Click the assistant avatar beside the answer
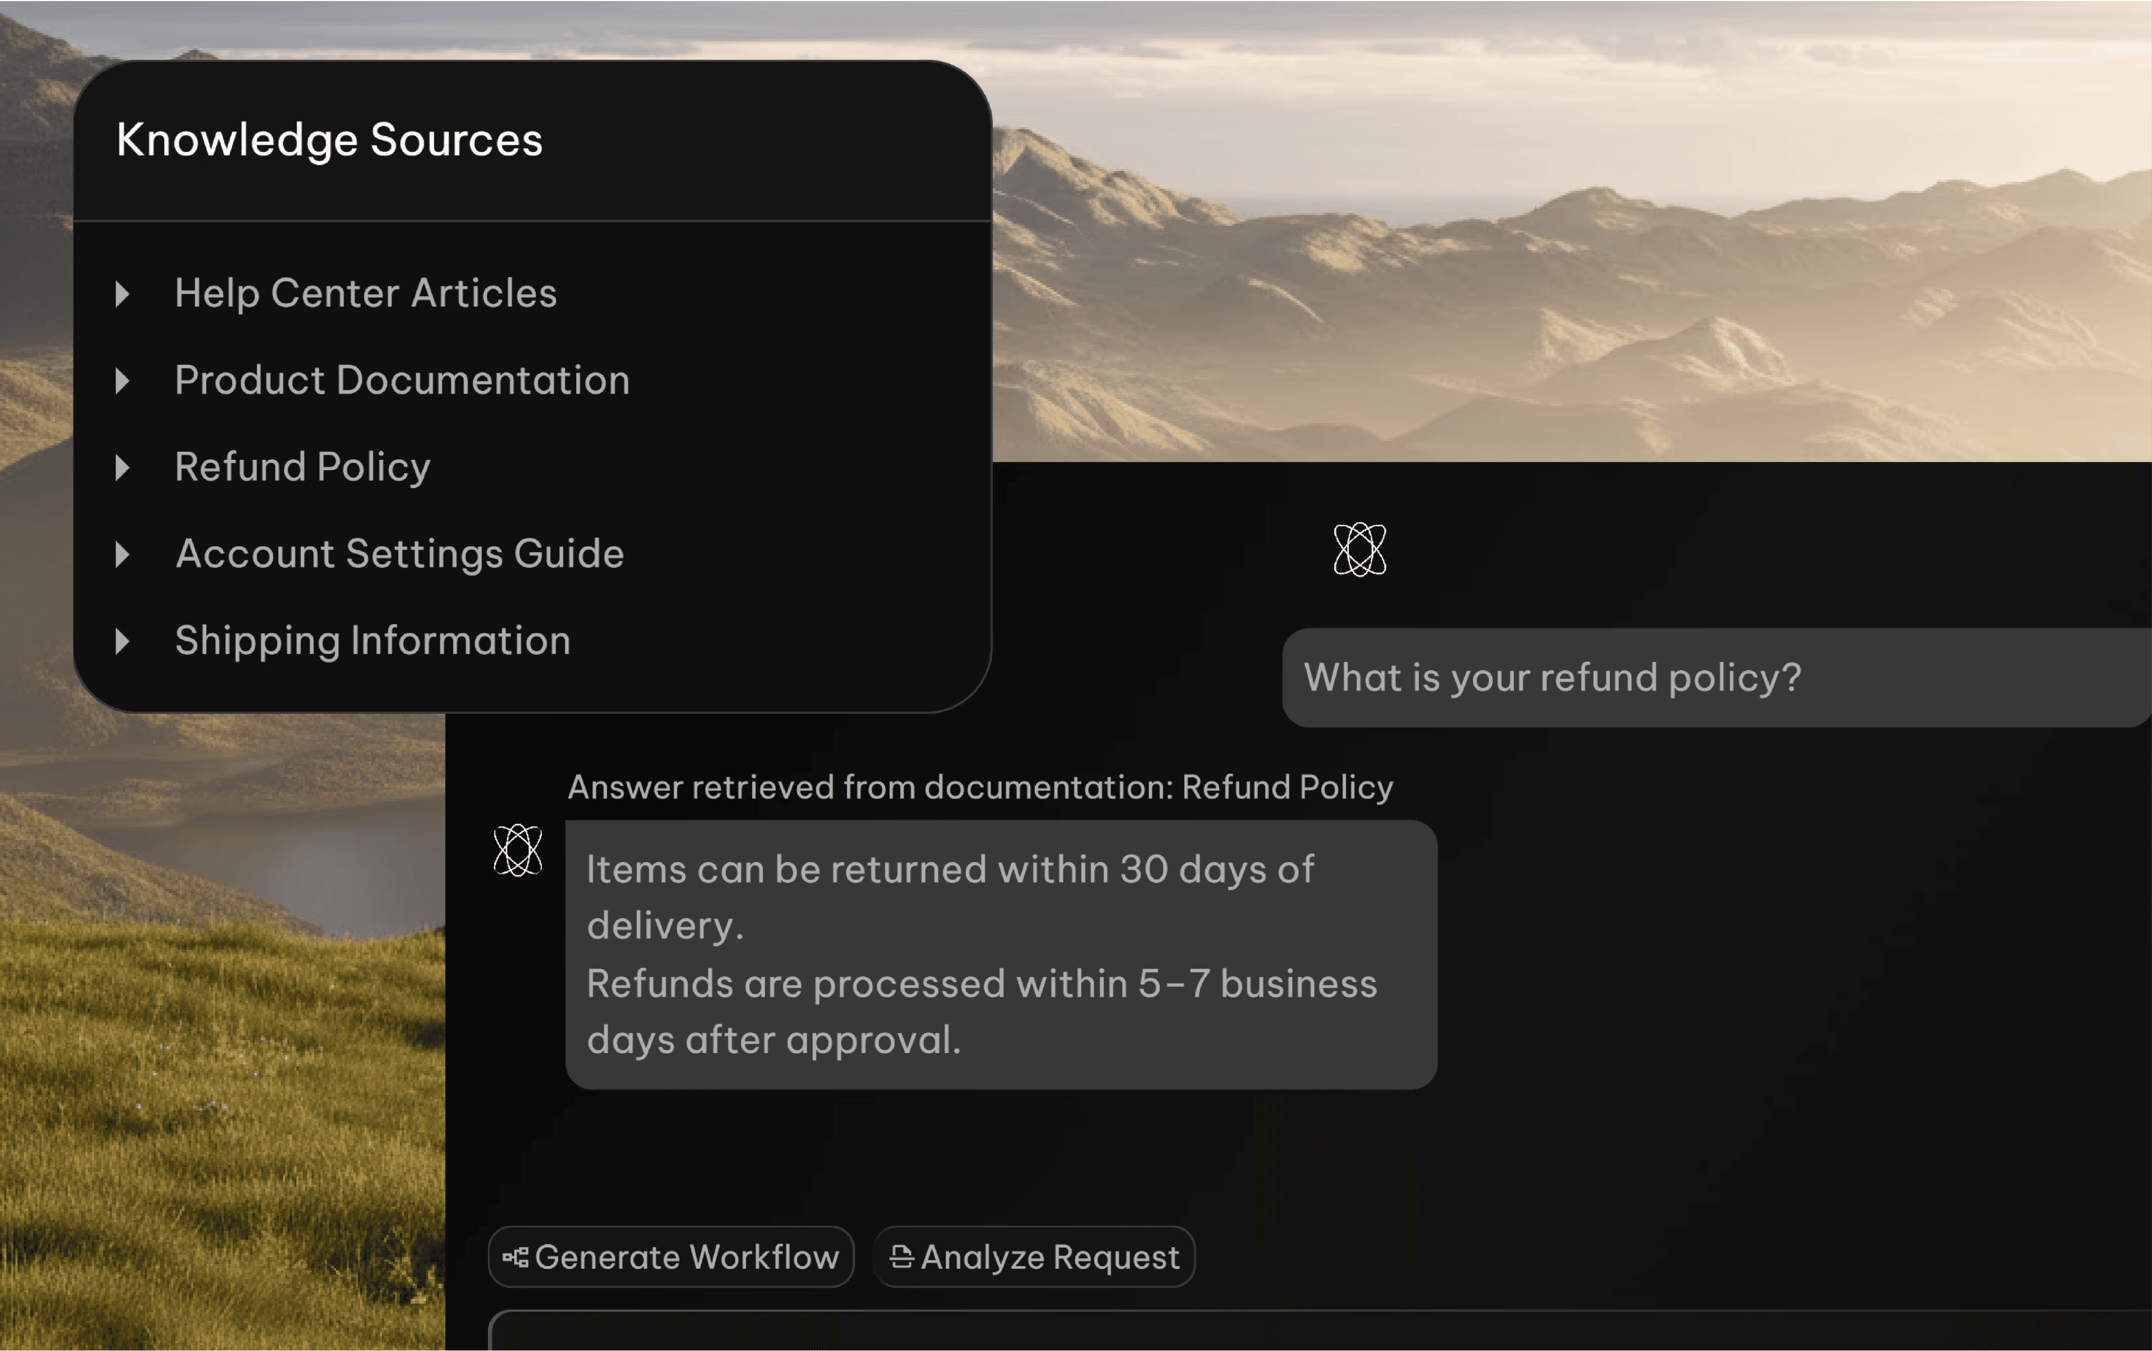2152x1351 pixels. click(x=518, y=850)
